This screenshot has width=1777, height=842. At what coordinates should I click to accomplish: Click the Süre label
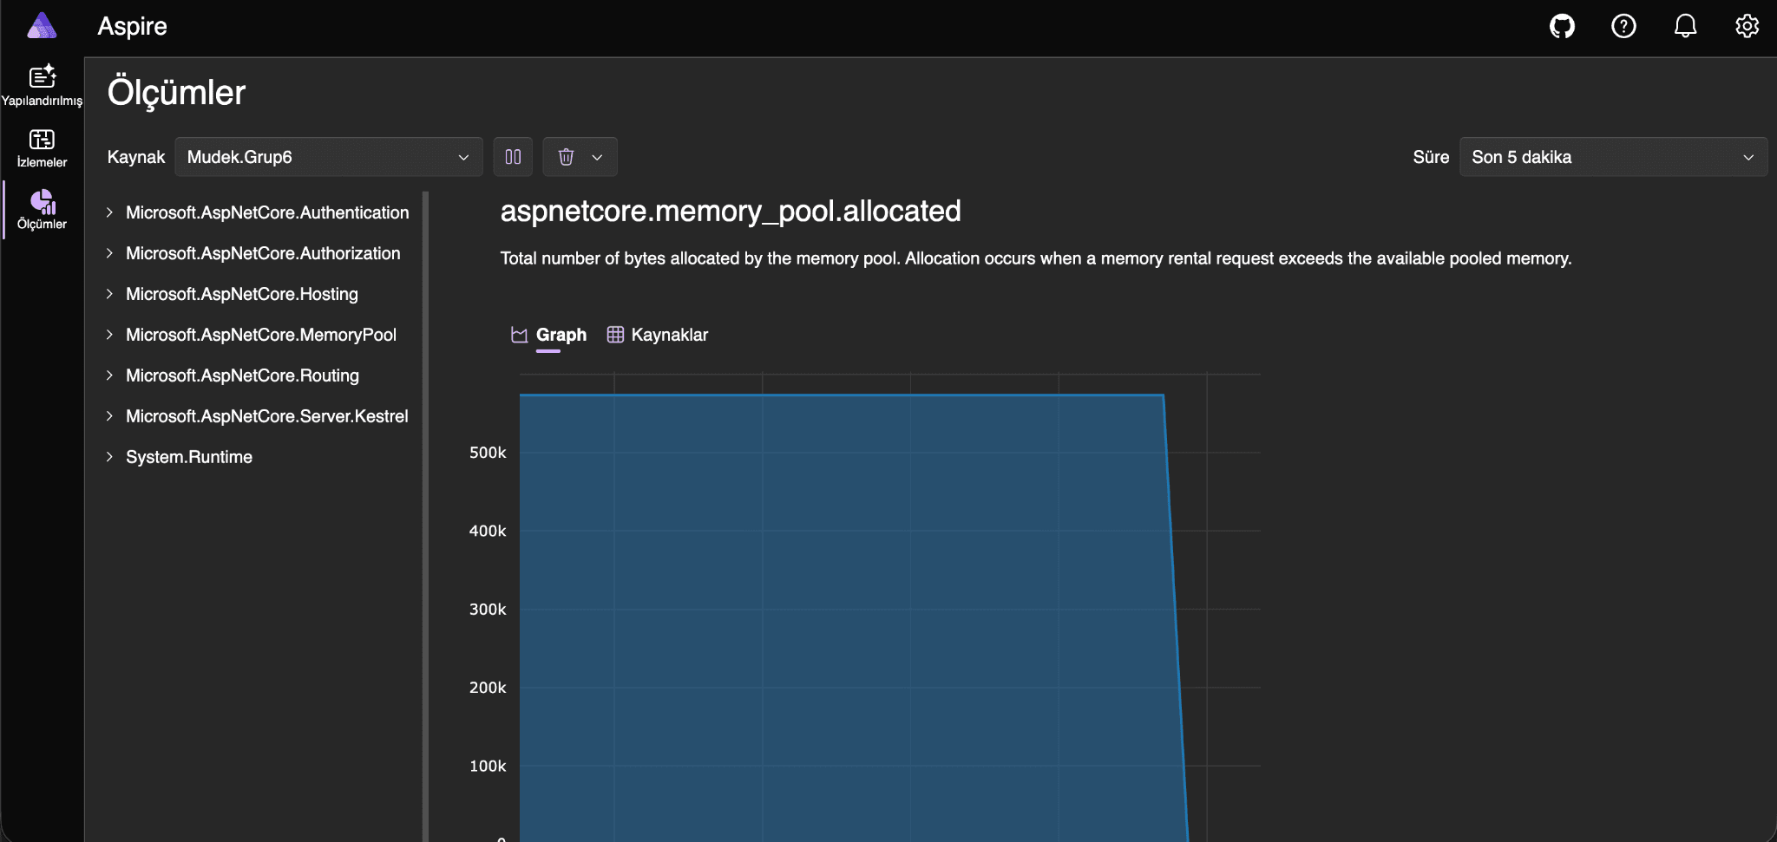tap(1431, 157)
